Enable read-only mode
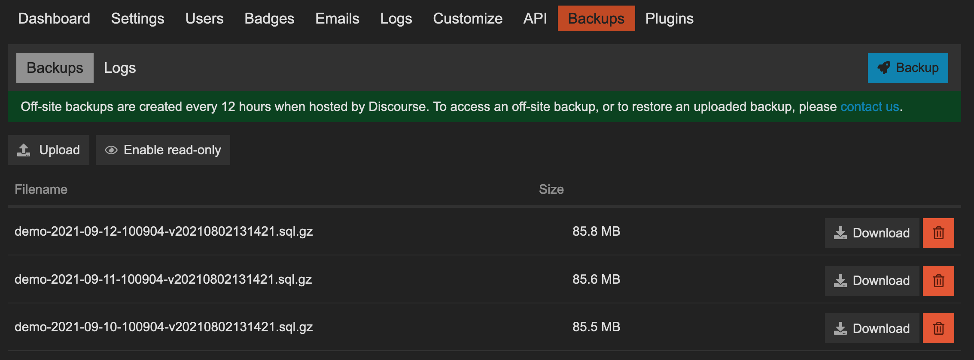 [163, 150]
